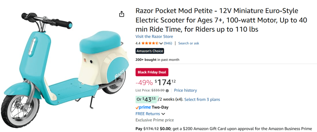Image resolution: width=317 pixels, height=132 pixels.
Task: Click the Amazon's Choice badge
Action: coord(150,51)
